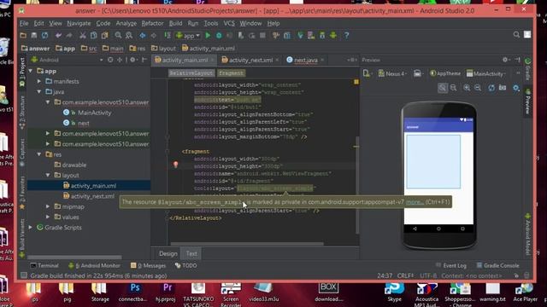Click the more link in tooltip
The width and height of the screenshot is (547, 307).
(415, 202)
